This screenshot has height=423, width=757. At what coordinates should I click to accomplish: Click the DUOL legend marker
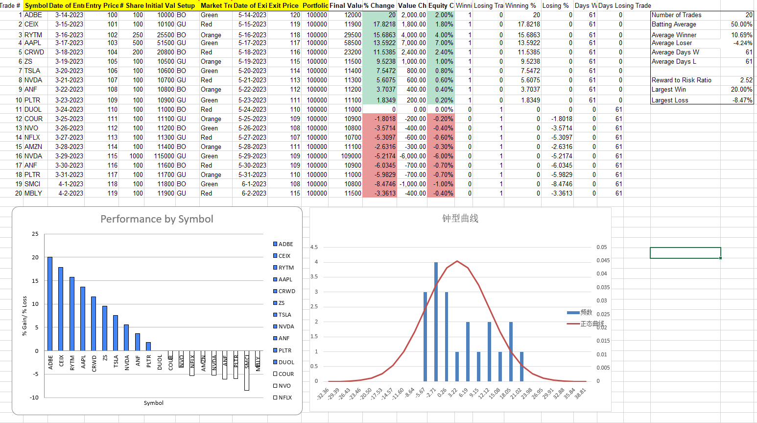pyautogui.click(x=275, y=362)
